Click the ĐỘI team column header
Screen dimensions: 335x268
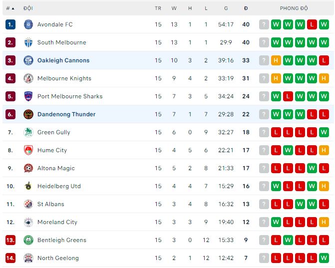click(28, 8)
